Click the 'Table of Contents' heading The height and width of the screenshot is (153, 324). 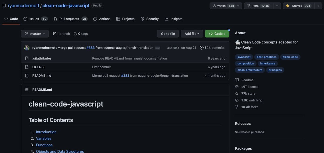(x=51, y=120)
